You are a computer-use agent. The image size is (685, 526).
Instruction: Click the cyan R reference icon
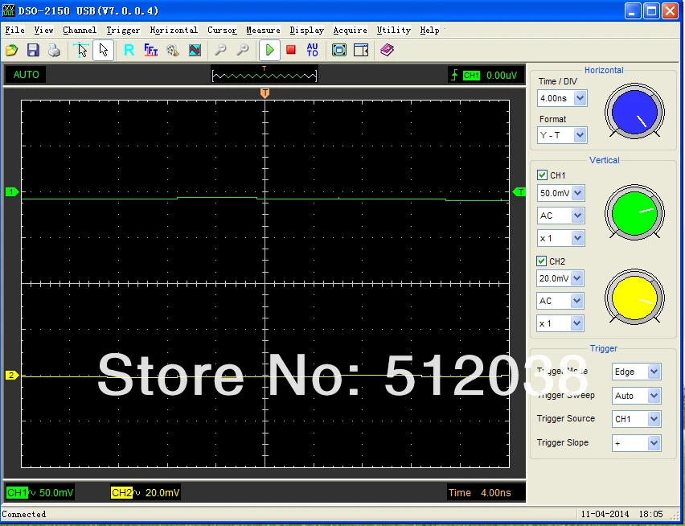pyautogui.click(x=129, y=50)
